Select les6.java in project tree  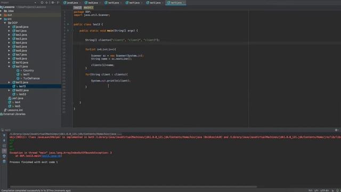tap(21, 51)
